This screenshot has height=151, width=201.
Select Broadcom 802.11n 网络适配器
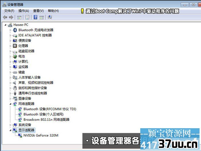(46, 119)
